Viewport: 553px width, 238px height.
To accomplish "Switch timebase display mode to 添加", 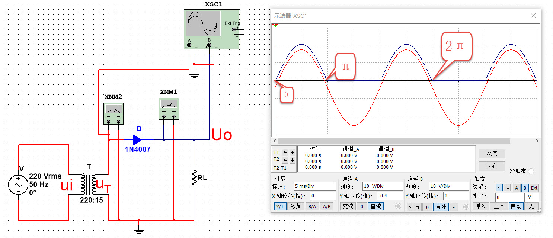I will tap(296, 206).
